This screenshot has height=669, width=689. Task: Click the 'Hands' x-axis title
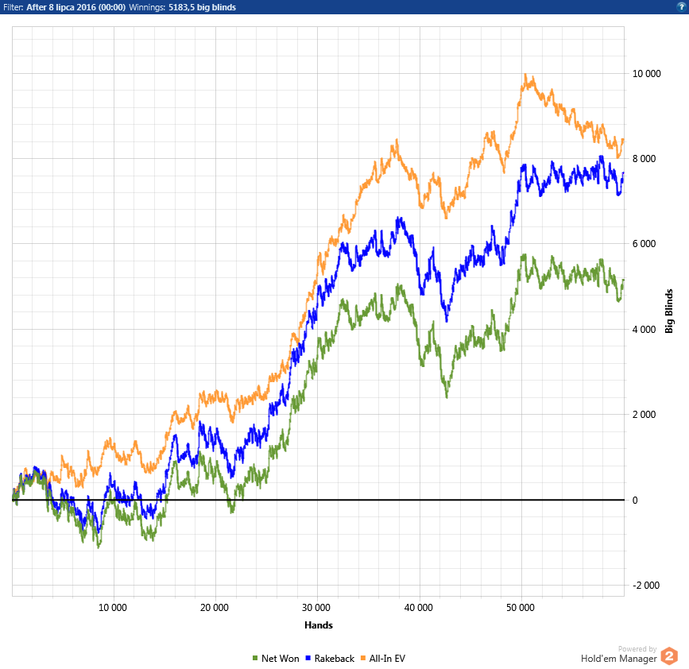point(319,625)
